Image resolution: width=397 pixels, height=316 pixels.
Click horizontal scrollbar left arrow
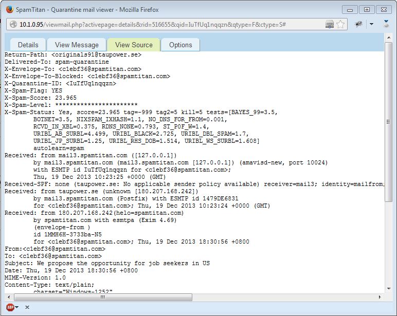pyautogui.click(x=9, y=297)
